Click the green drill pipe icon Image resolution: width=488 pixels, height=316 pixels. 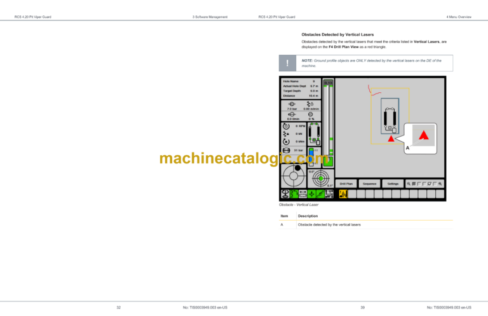point(294,194)
